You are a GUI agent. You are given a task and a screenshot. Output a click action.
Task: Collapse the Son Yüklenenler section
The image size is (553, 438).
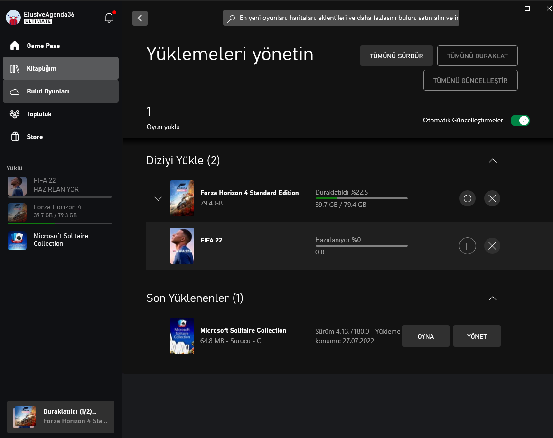point(493,298)
